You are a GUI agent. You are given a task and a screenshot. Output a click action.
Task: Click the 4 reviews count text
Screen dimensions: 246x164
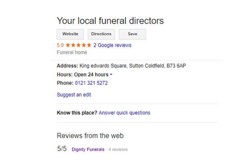pos(118,149)
